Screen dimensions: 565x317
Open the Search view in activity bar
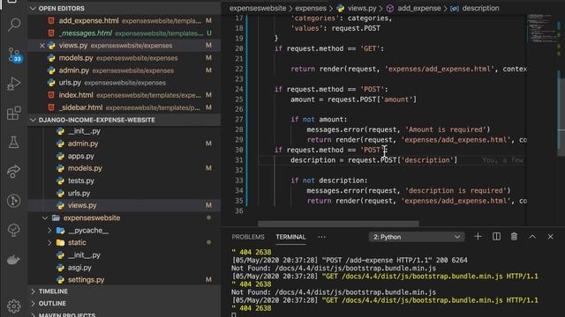[14, 25]
